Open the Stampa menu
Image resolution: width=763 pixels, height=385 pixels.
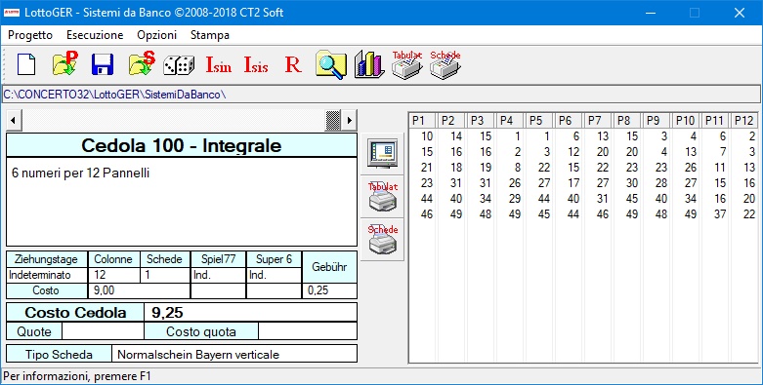click(x=210, y=35)
